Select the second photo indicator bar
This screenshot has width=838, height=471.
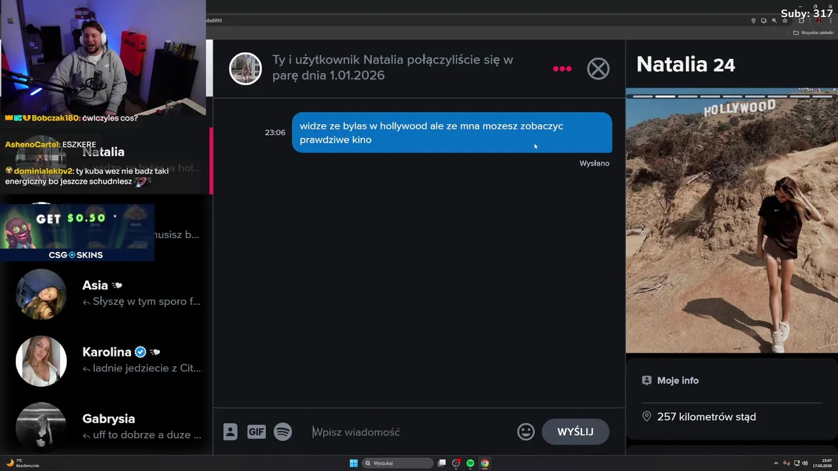coord(665,96)
